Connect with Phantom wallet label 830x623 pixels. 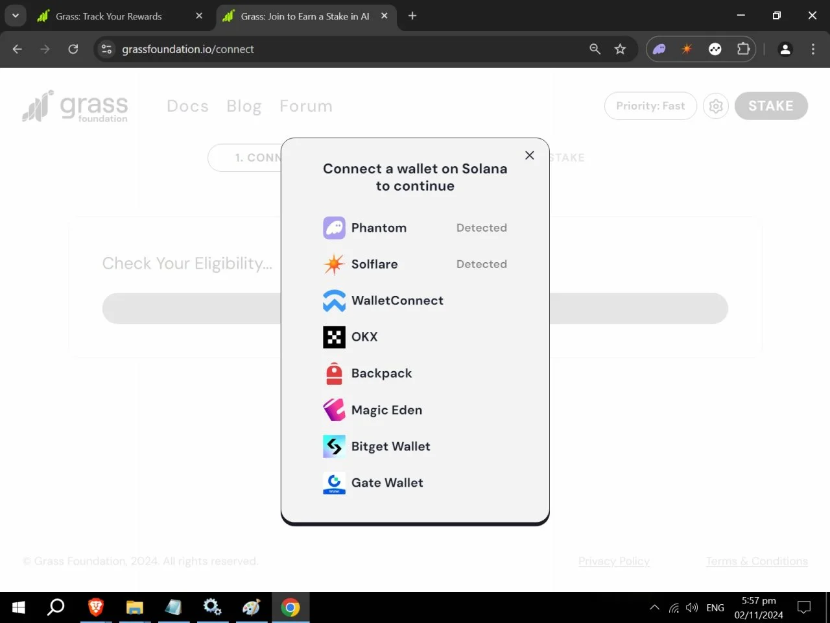[379, 228]
